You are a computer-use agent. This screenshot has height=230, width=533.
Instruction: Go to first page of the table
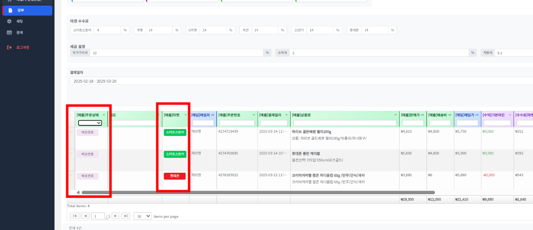[x=75, y=216]
